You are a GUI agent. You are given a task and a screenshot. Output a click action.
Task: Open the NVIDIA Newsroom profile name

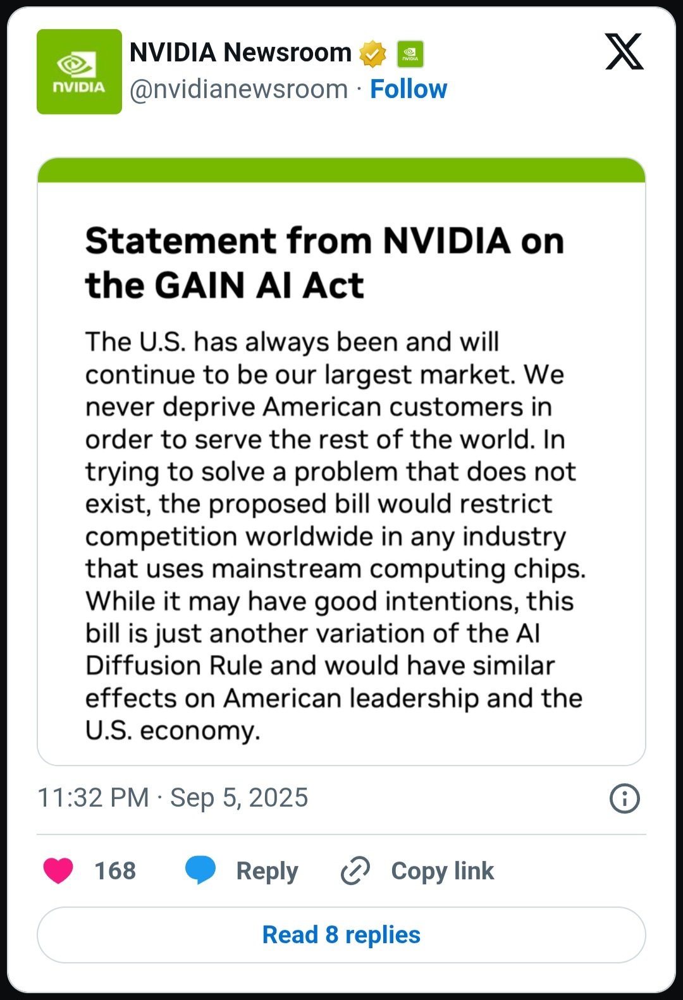coord(240,52)
